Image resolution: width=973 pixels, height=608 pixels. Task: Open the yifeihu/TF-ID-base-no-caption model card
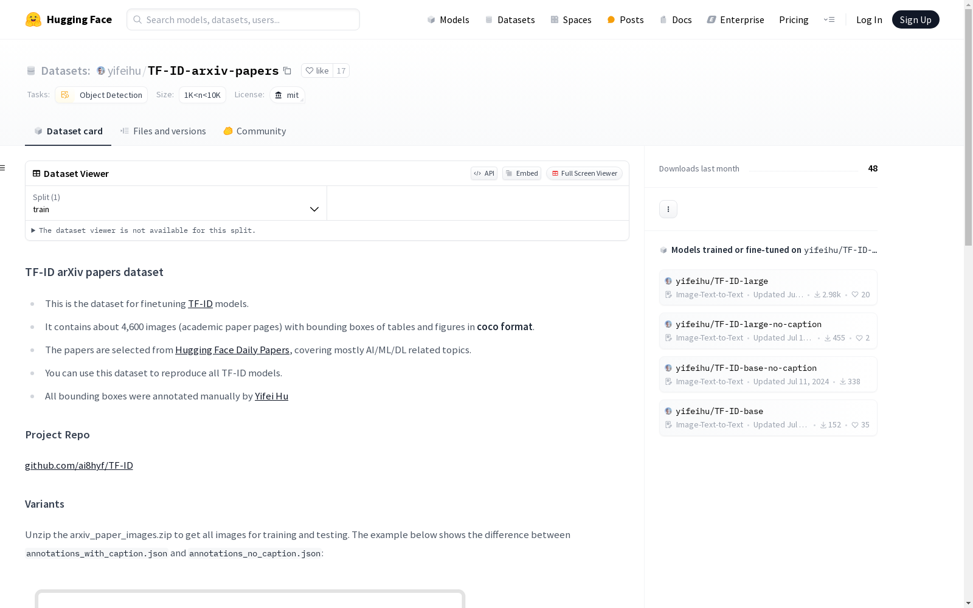point(768,375)
